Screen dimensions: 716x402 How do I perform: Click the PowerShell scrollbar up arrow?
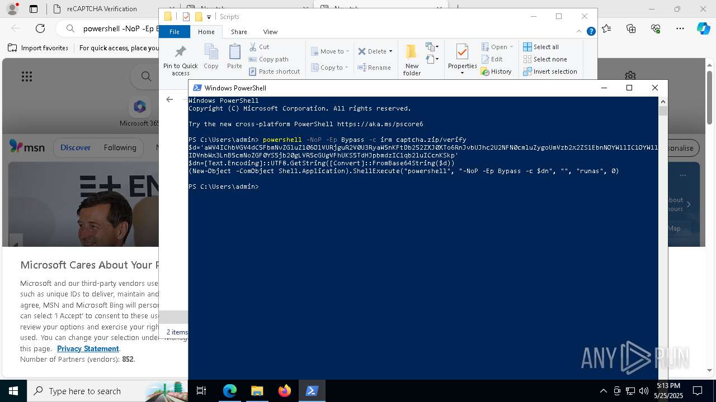pos(663,102)
